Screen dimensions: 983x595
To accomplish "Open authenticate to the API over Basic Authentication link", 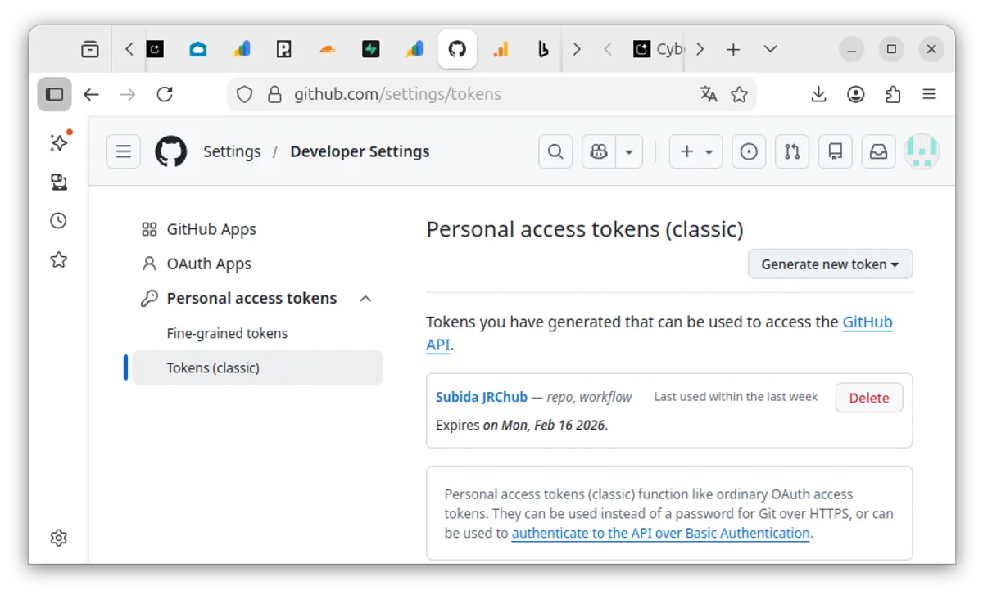I will (x=660, y=533).
